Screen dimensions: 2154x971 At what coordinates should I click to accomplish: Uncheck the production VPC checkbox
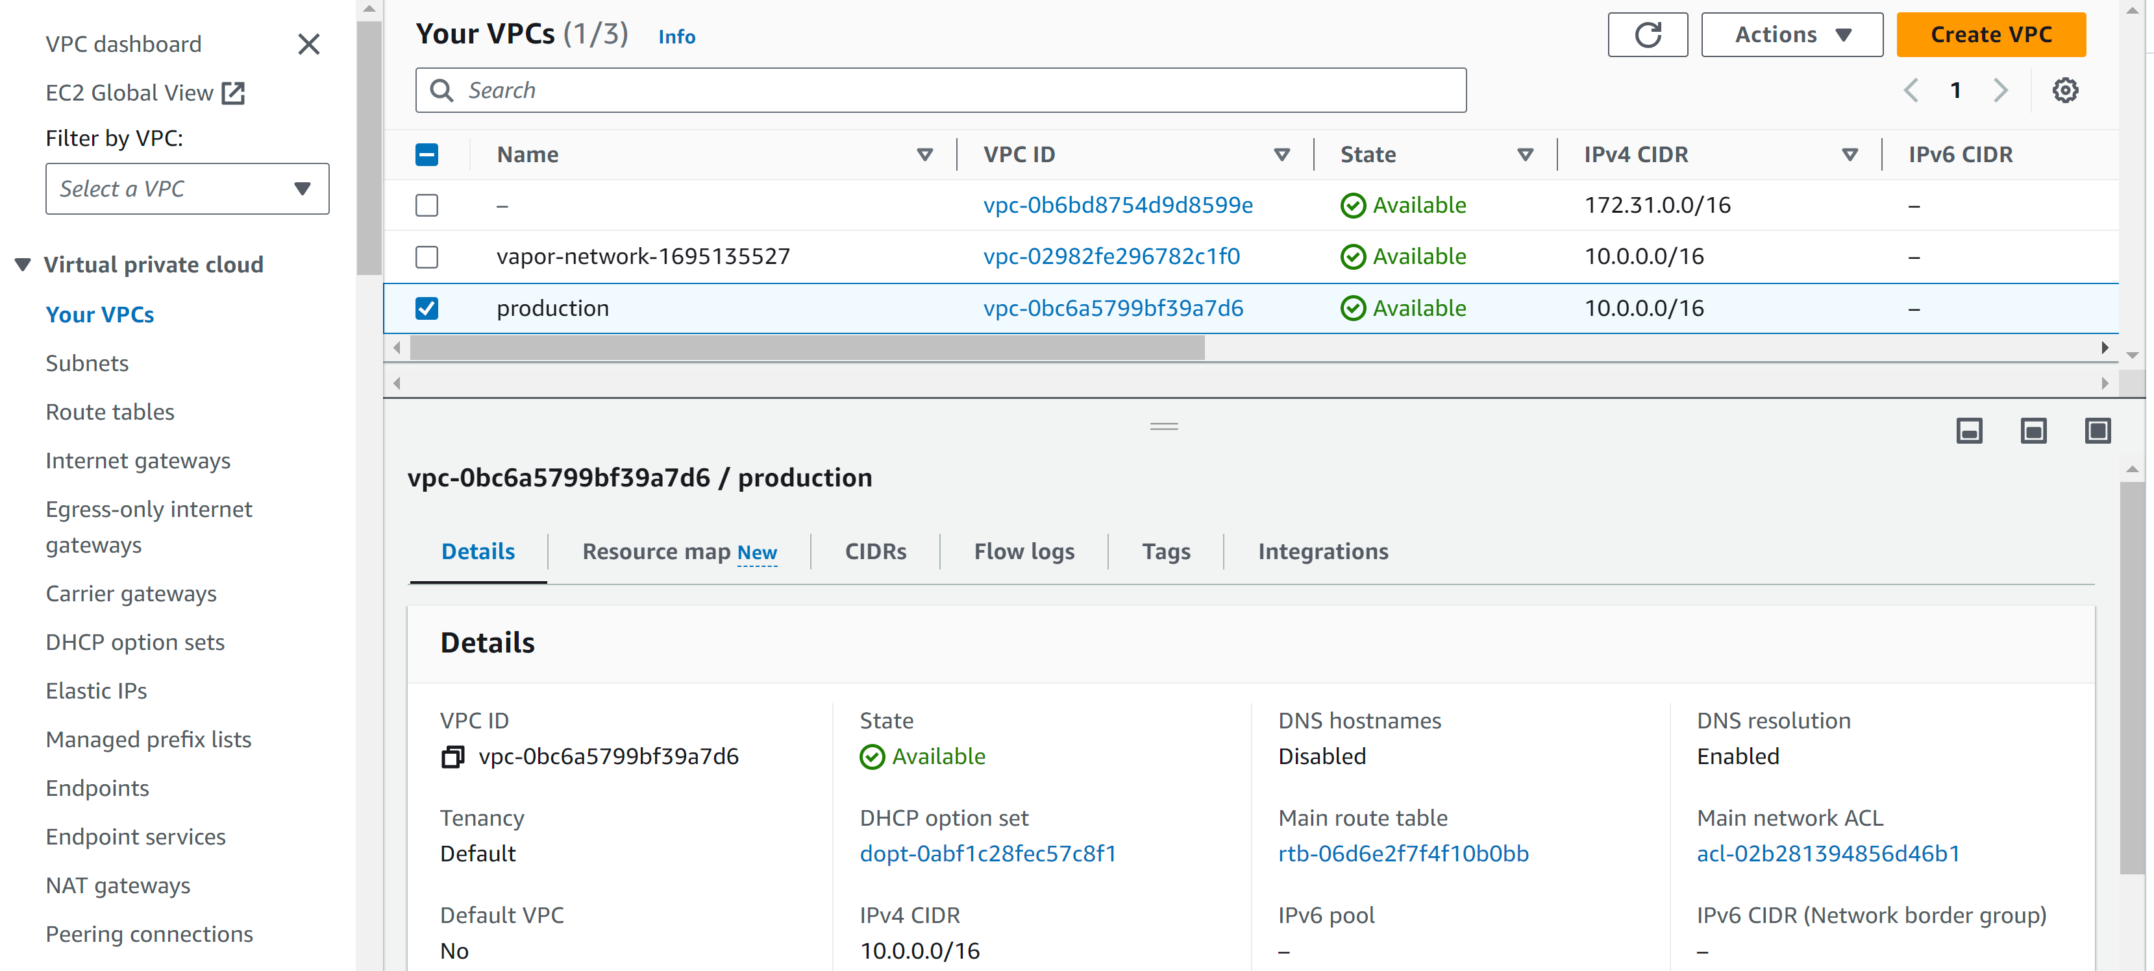tap(427, 308)
